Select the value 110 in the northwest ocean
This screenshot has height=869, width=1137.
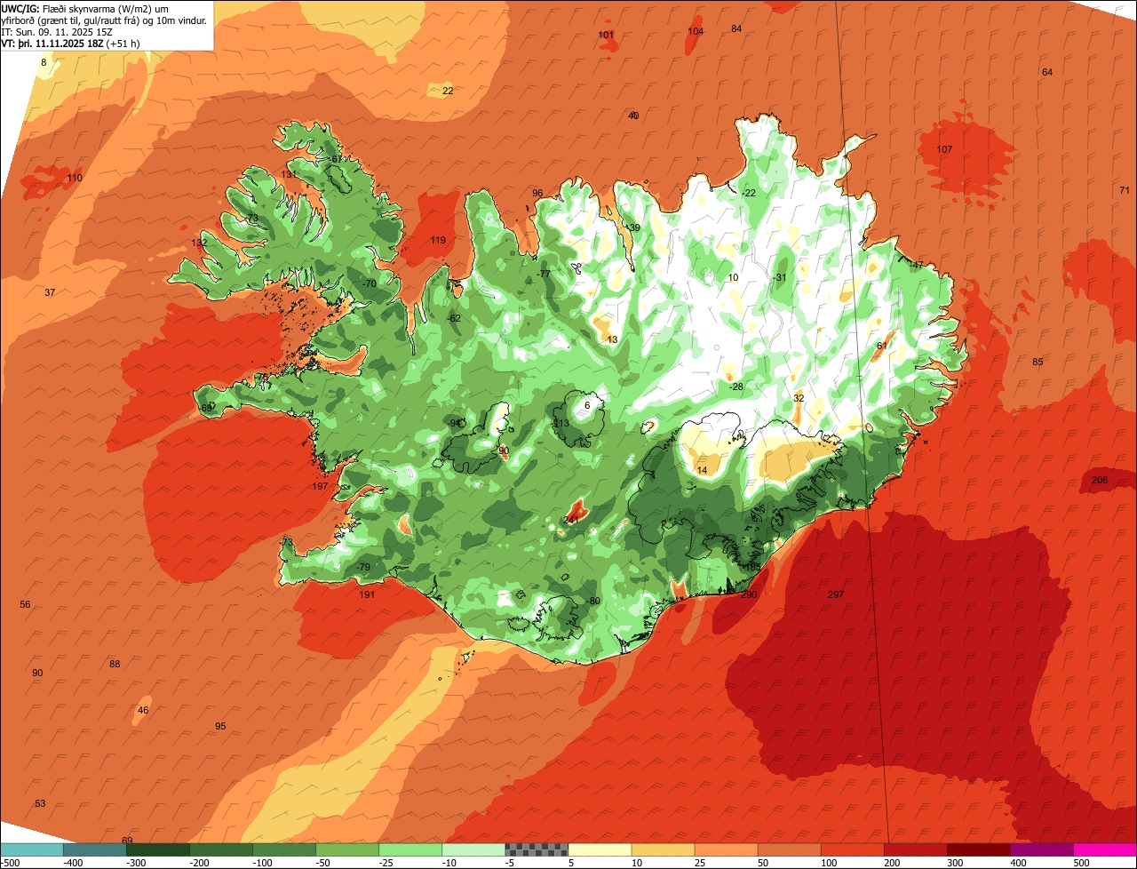click(x=75, y=178)
